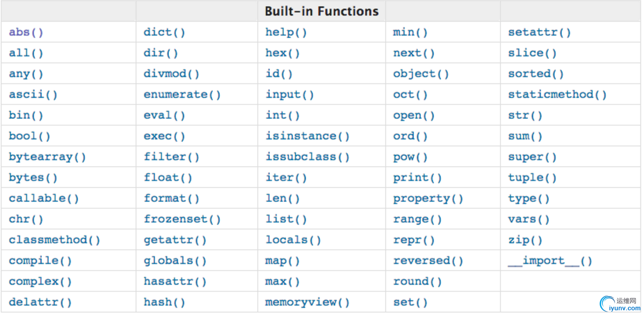
Task: Select the staticmethod() link
Action: pyautogui.click(x=557, y=94)
